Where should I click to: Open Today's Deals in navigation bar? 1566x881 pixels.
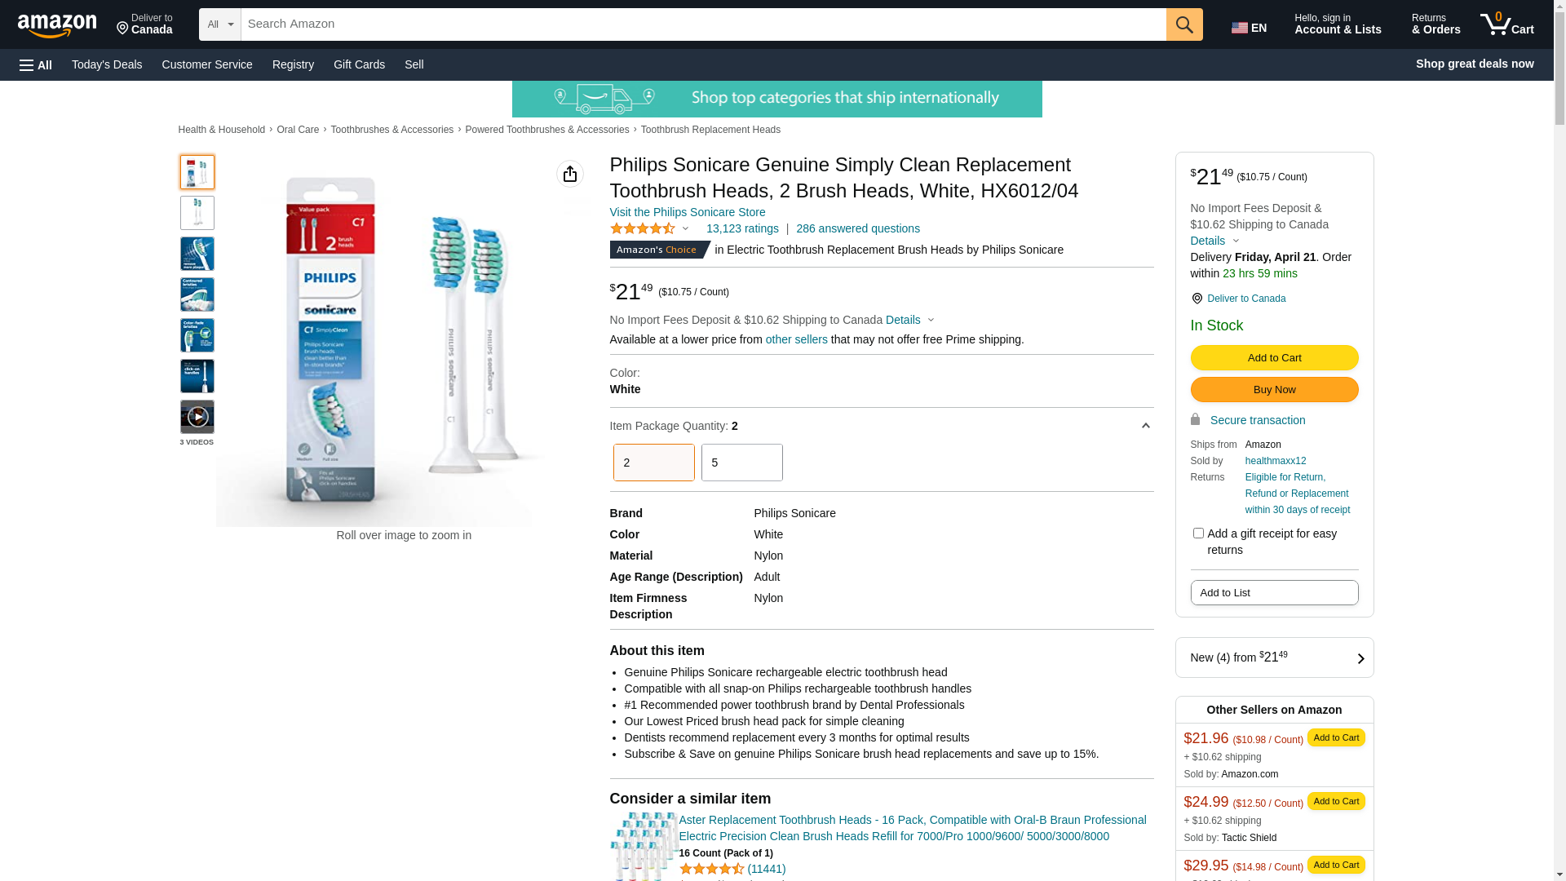(107, 64)
